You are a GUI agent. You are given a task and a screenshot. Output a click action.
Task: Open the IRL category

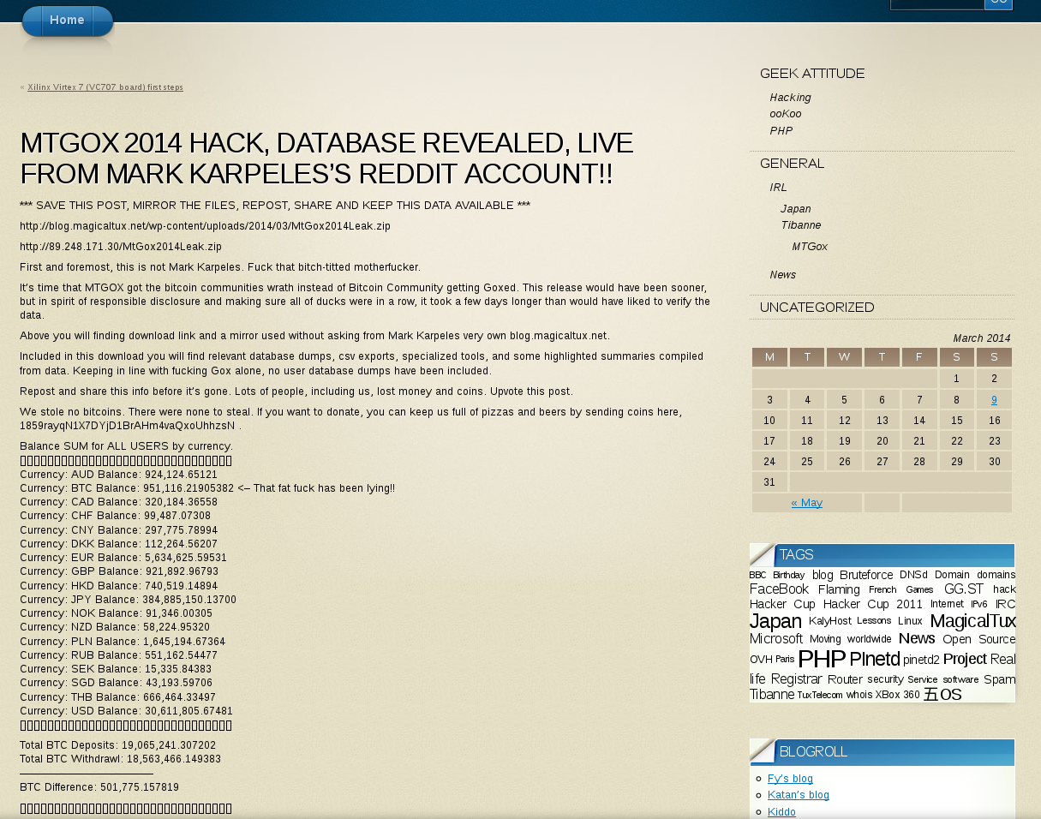(778, 188)
